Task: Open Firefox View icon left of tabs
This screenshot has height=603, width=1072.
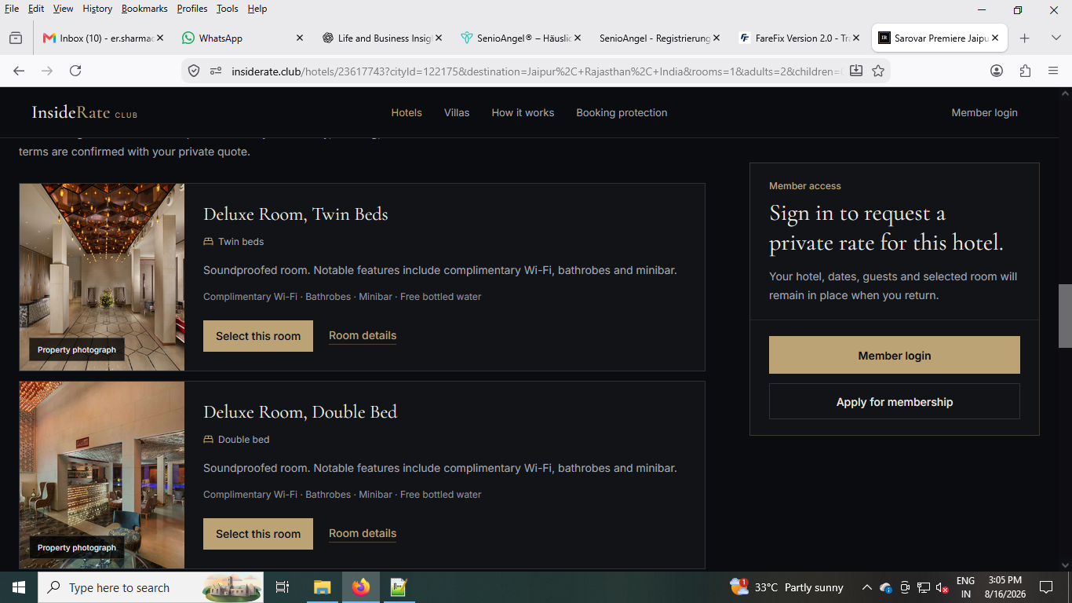Action: pos(16,38)
